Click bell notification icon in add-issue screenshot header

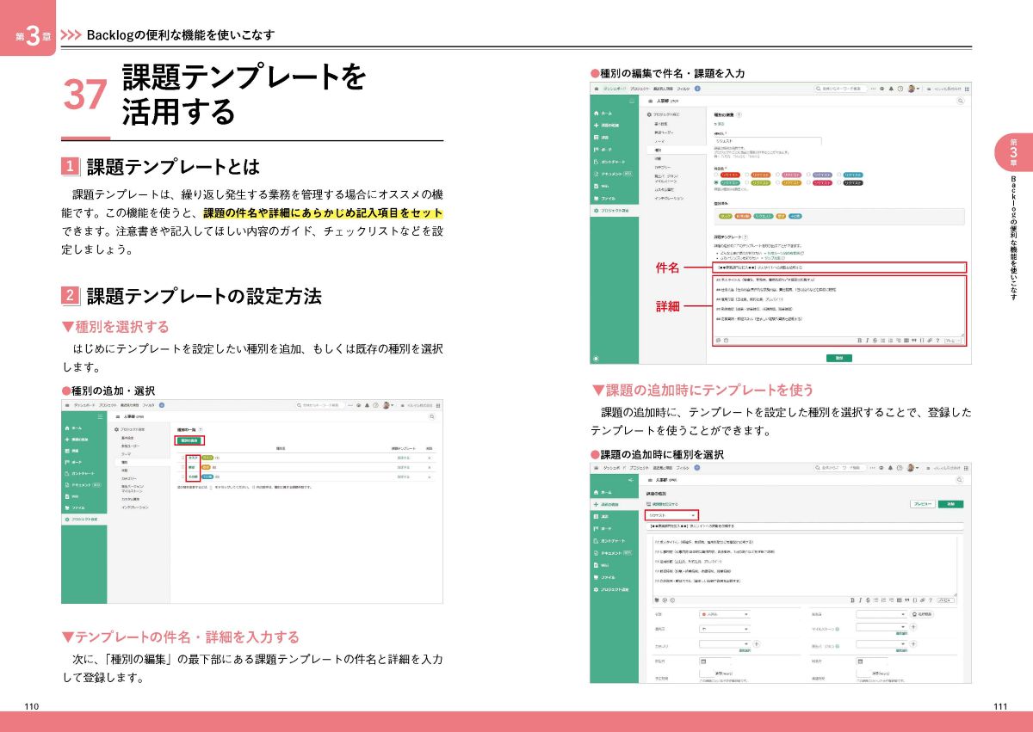pos(889,470)
